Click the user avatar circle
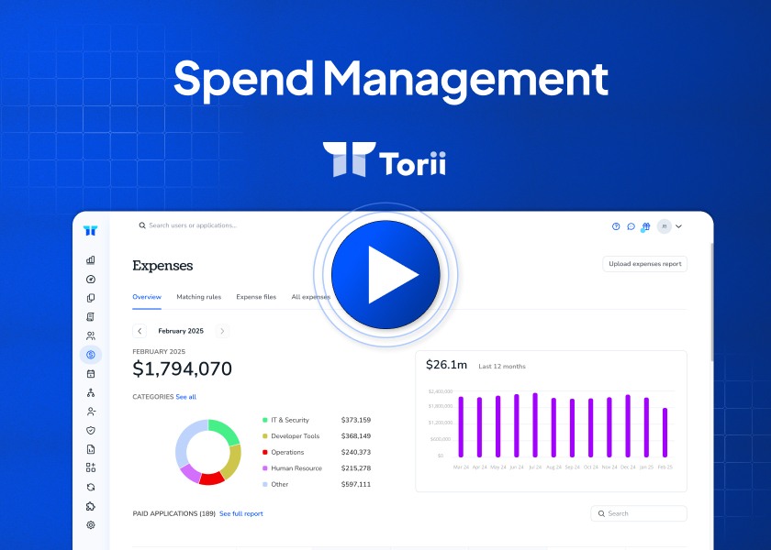This screenshot has height=550, width=771. [665, 226]
